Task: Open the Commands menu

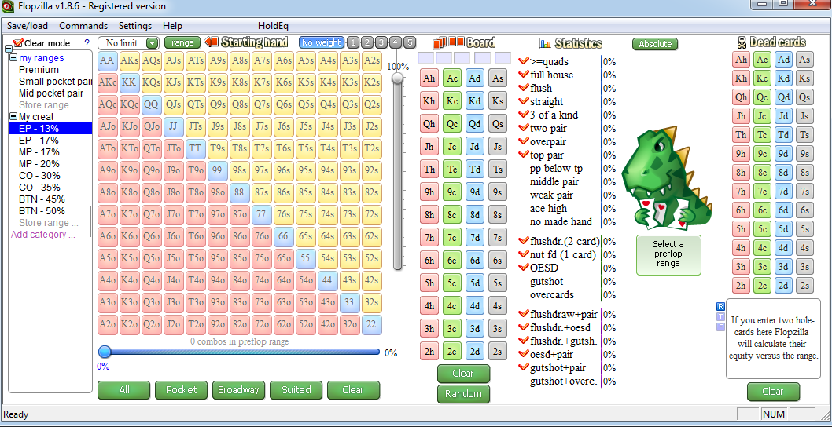Action: (x=83, y=26)
